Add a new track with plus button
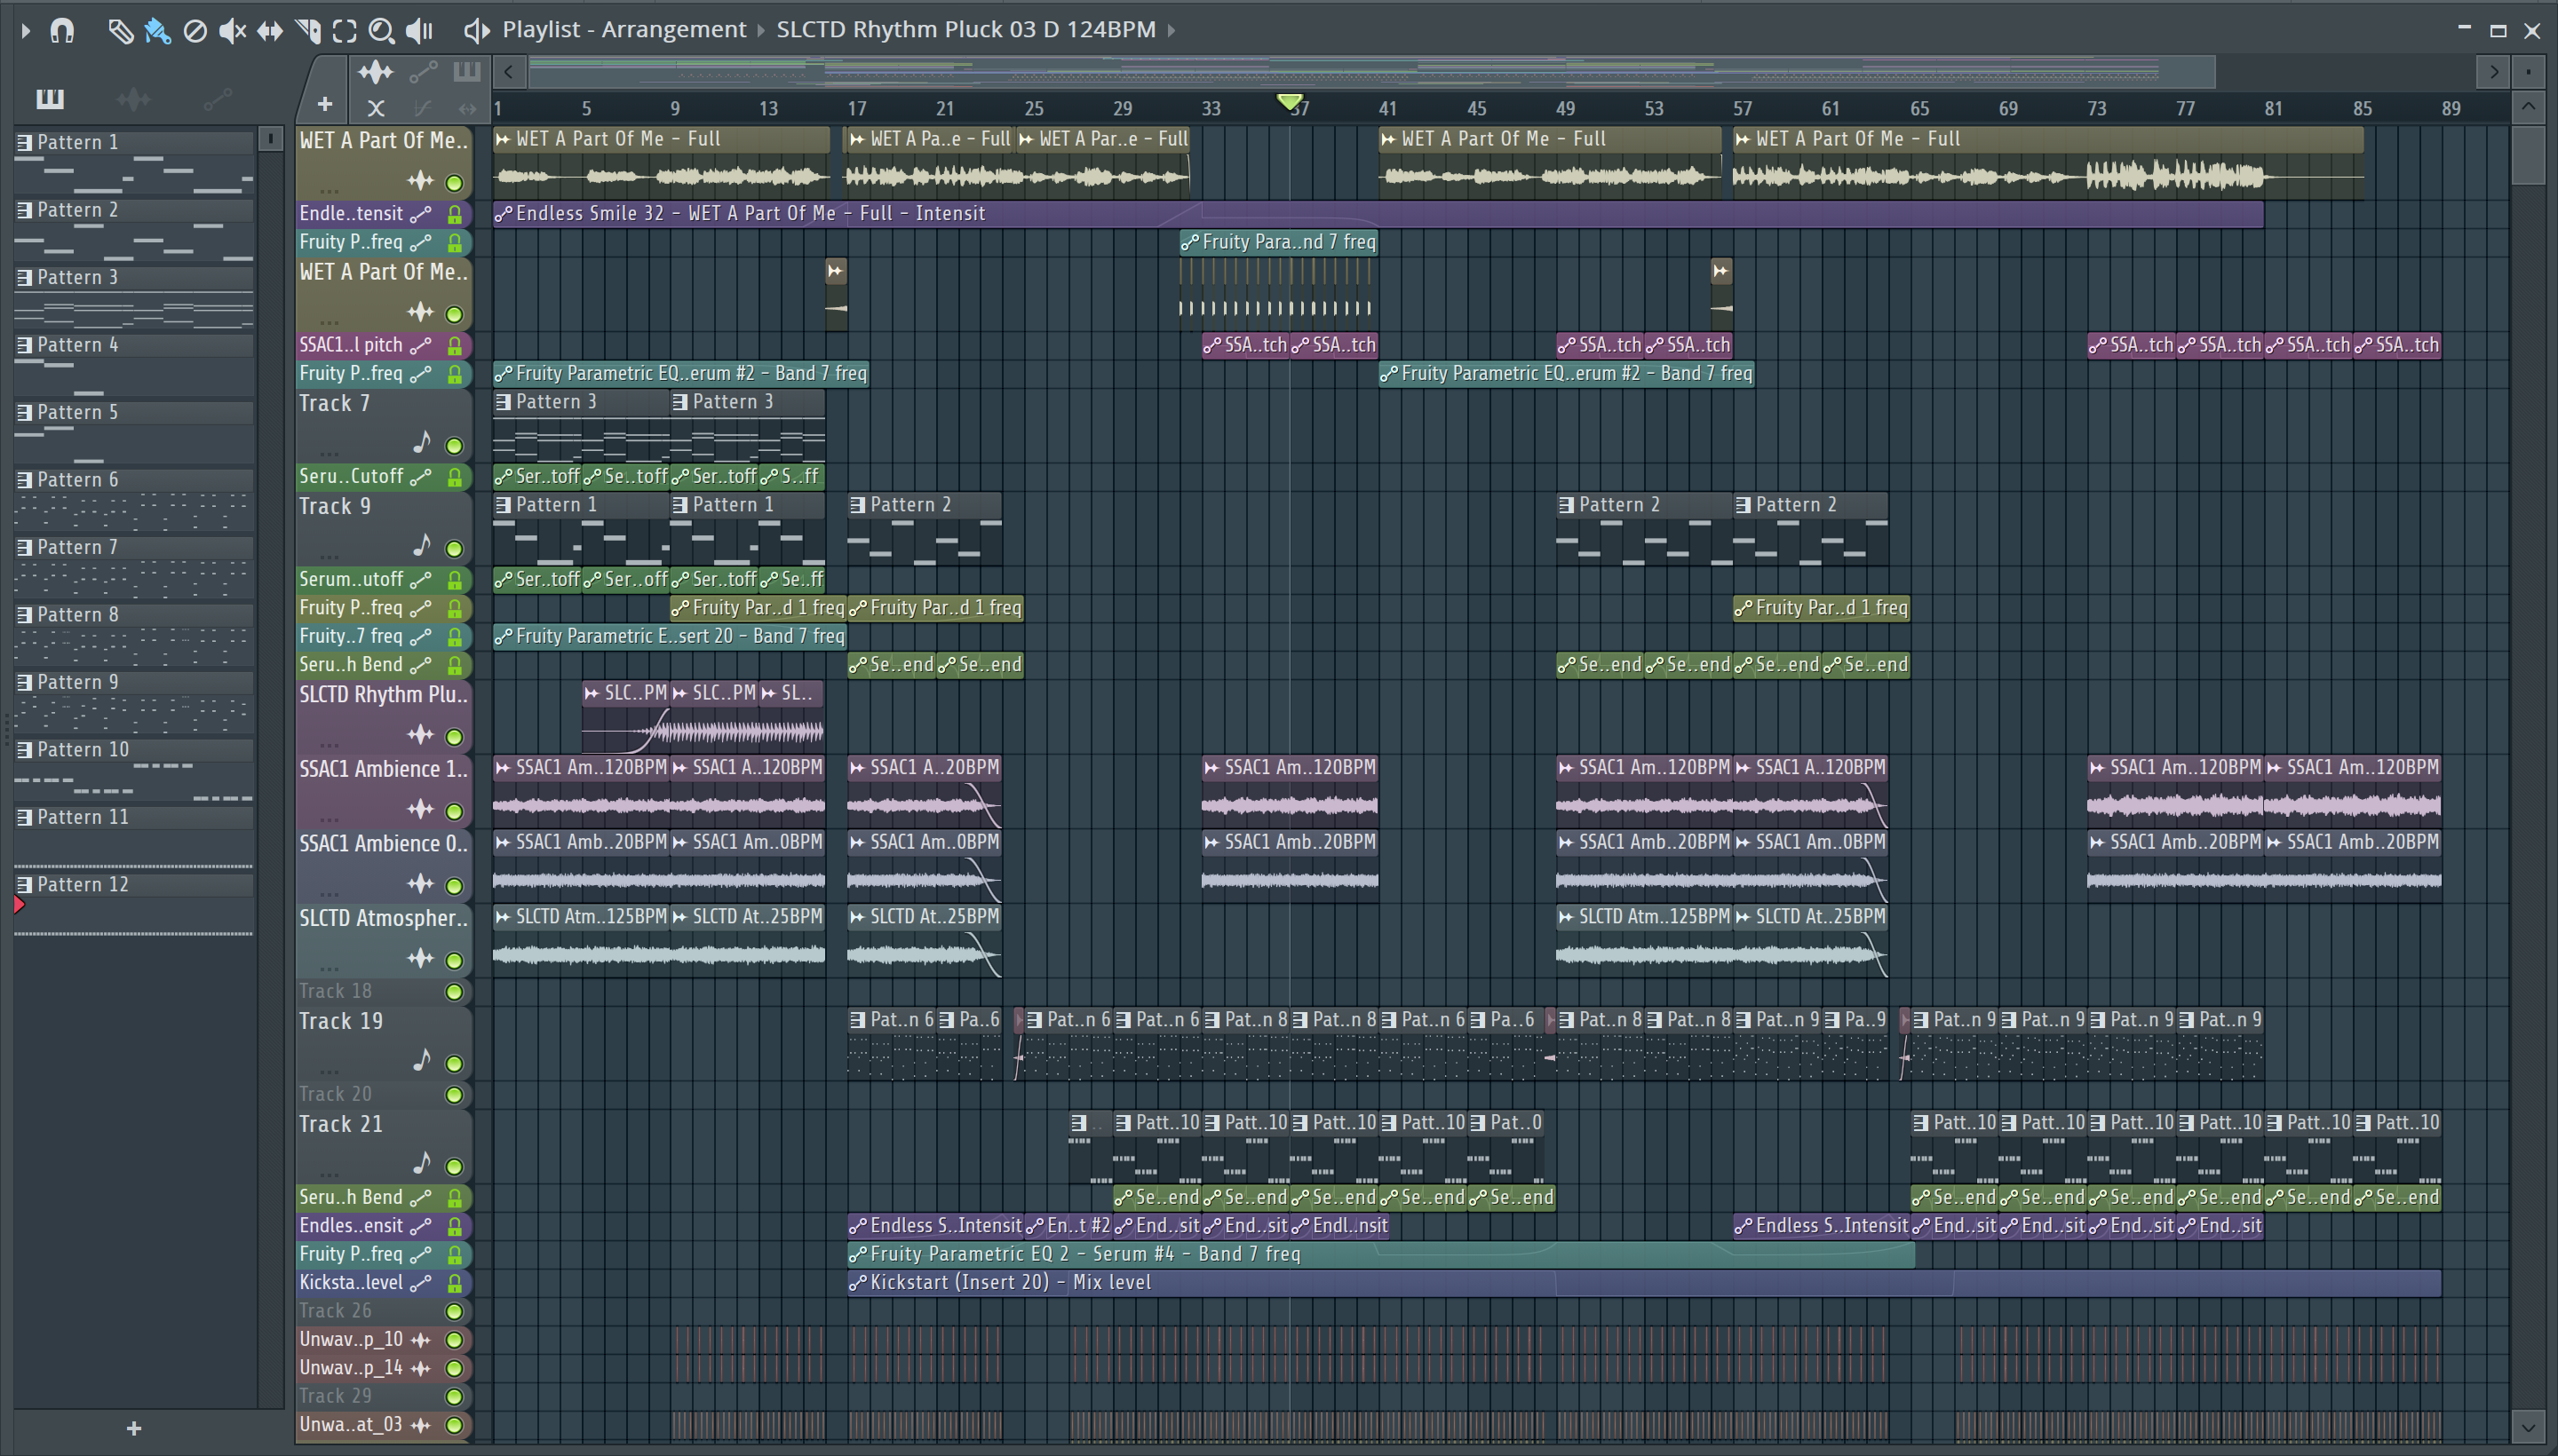This screenshot has width=2558, height=1456. click(x=324, y=103)
